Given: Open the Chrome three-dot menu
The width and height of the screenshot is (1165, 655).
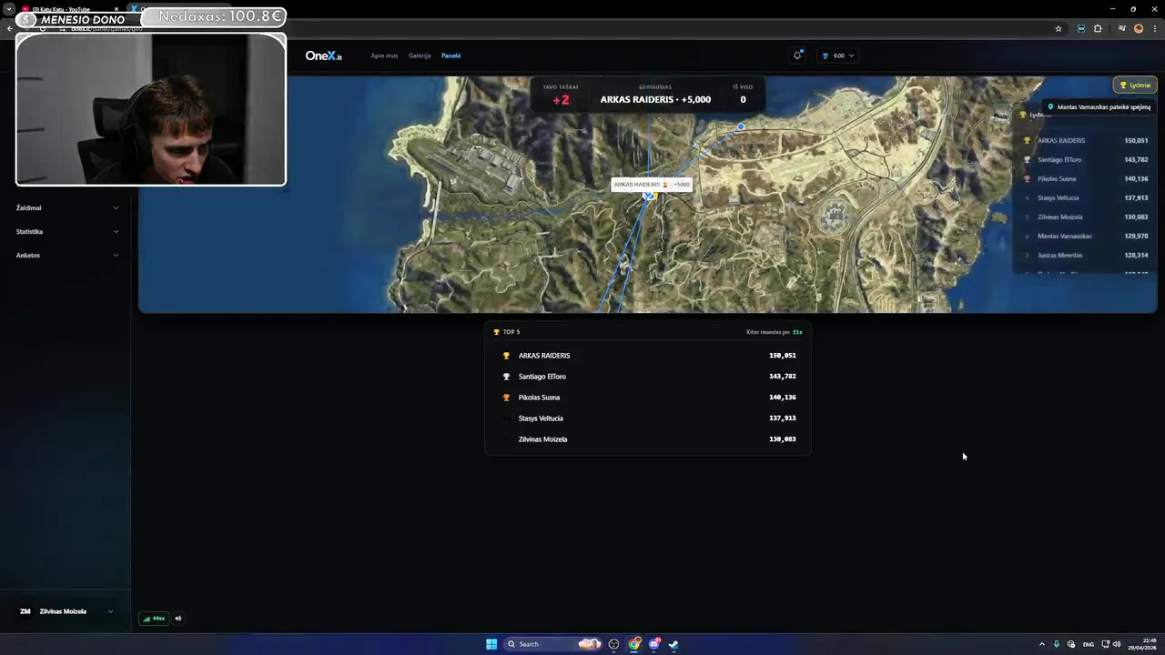Looking at the screenshot, I should point(1154,28).
